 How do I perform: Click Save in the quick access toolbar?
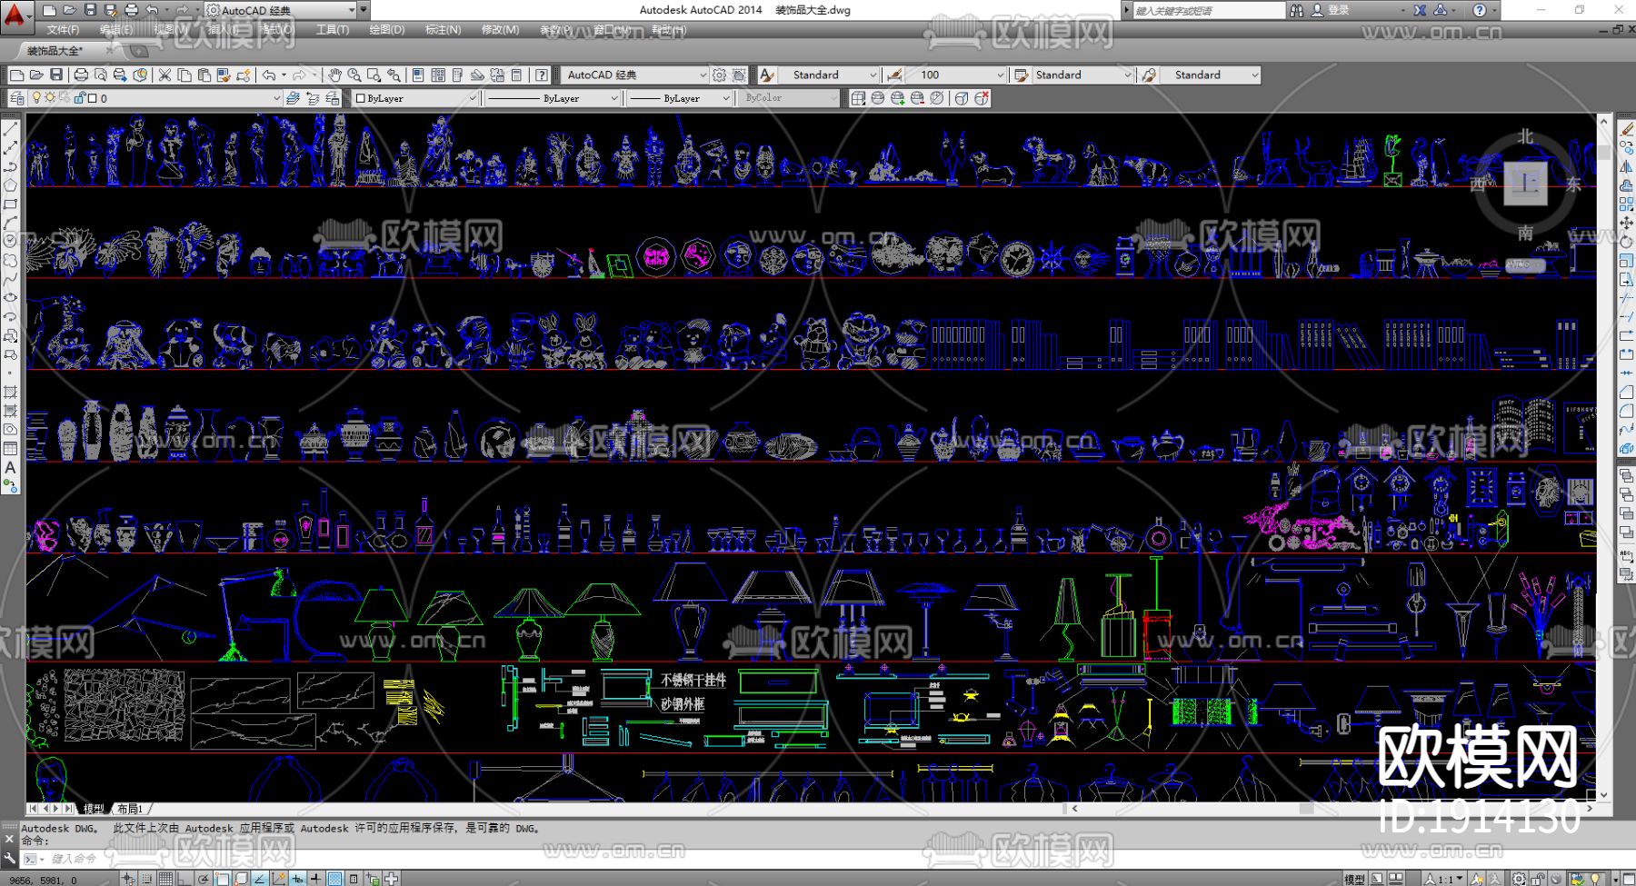click(90, 10)
